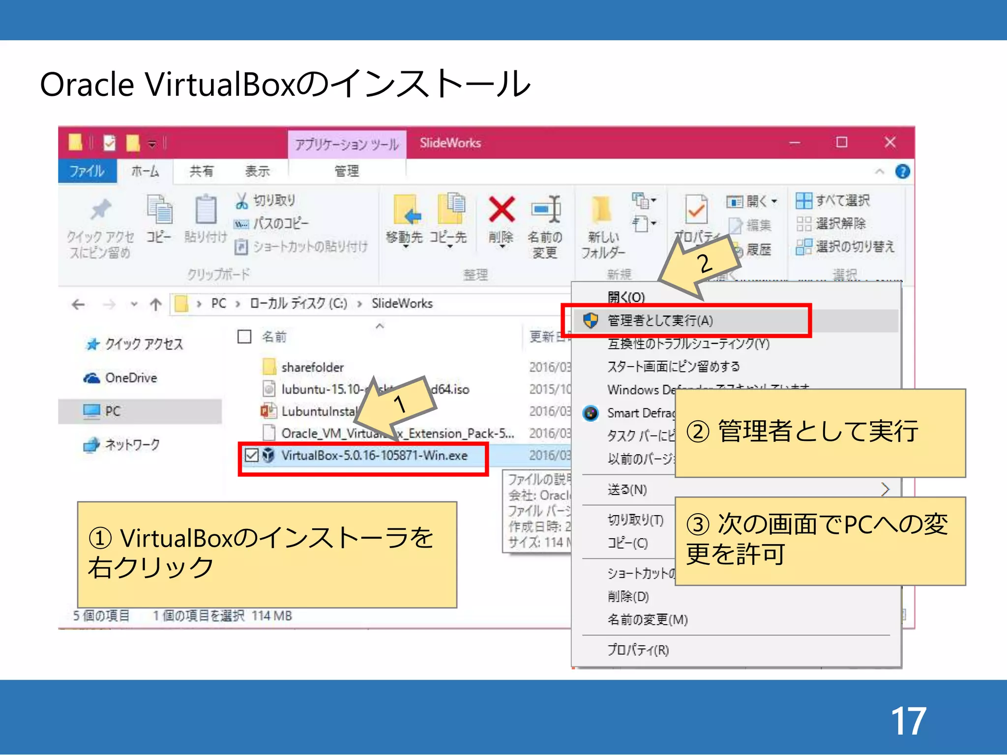Uncheck the VirtualBox installer checkbox
Viewport: 1007px width, 755px height.
[252, 455]
